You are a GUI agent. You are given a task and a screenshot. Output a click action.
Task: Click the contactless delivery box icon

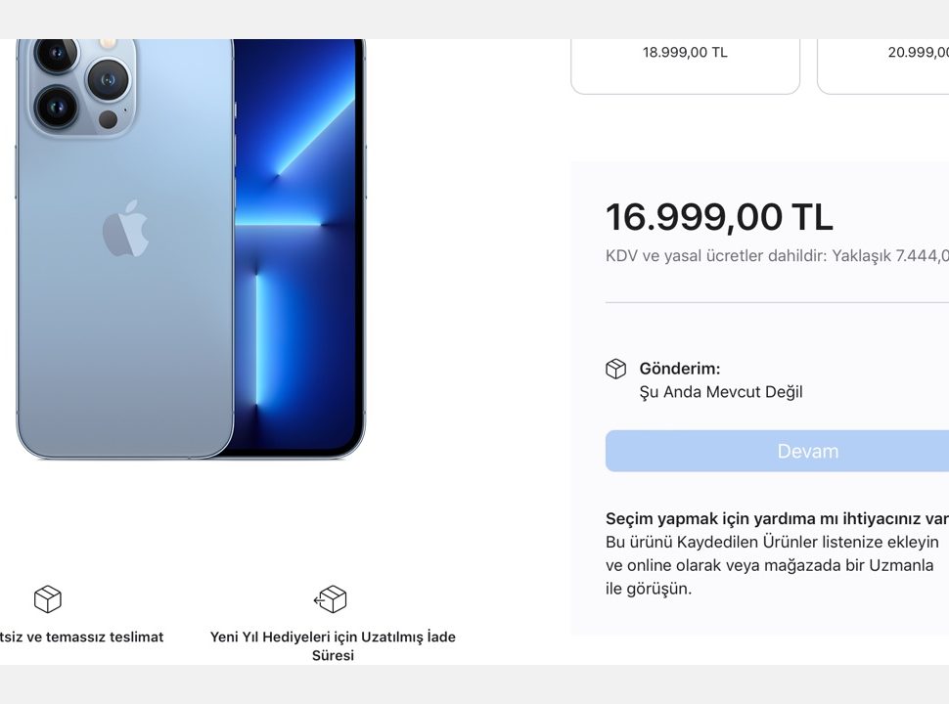[47, 598]
